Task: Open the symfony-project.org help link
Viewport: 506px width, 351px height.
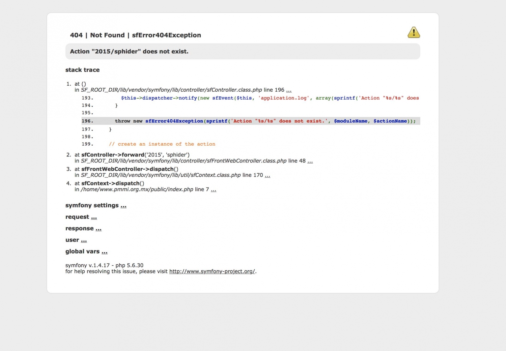Action: [212, 271]
